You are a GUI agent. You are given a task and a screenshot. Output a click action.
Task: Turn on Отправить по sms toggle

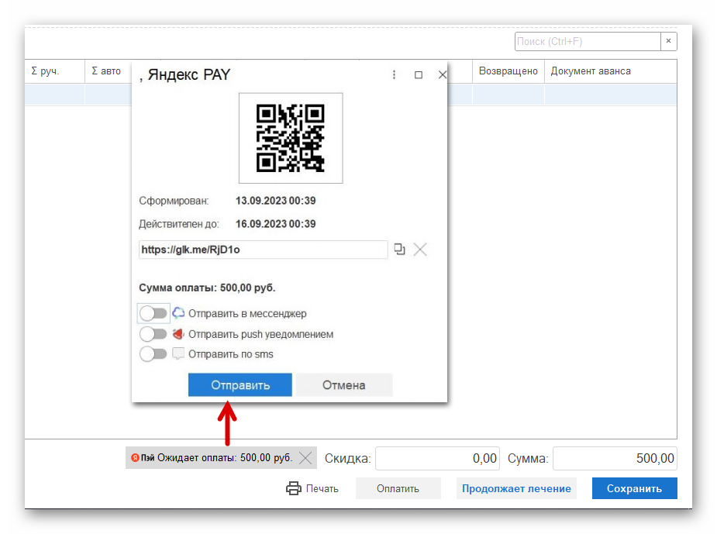click(x=153, y=354)
